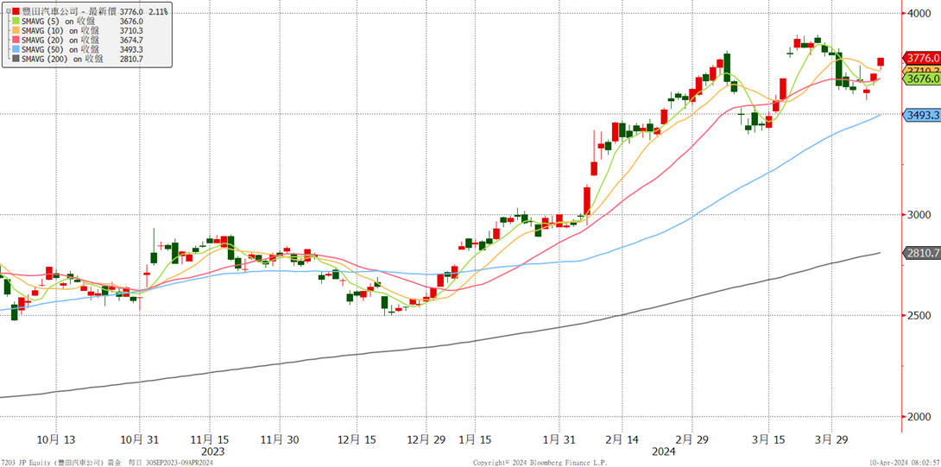Viewport: 941px width, 467px height.
Task: Click the gray SMAVG (200) color swatch
Action: (x=16, y=60)
